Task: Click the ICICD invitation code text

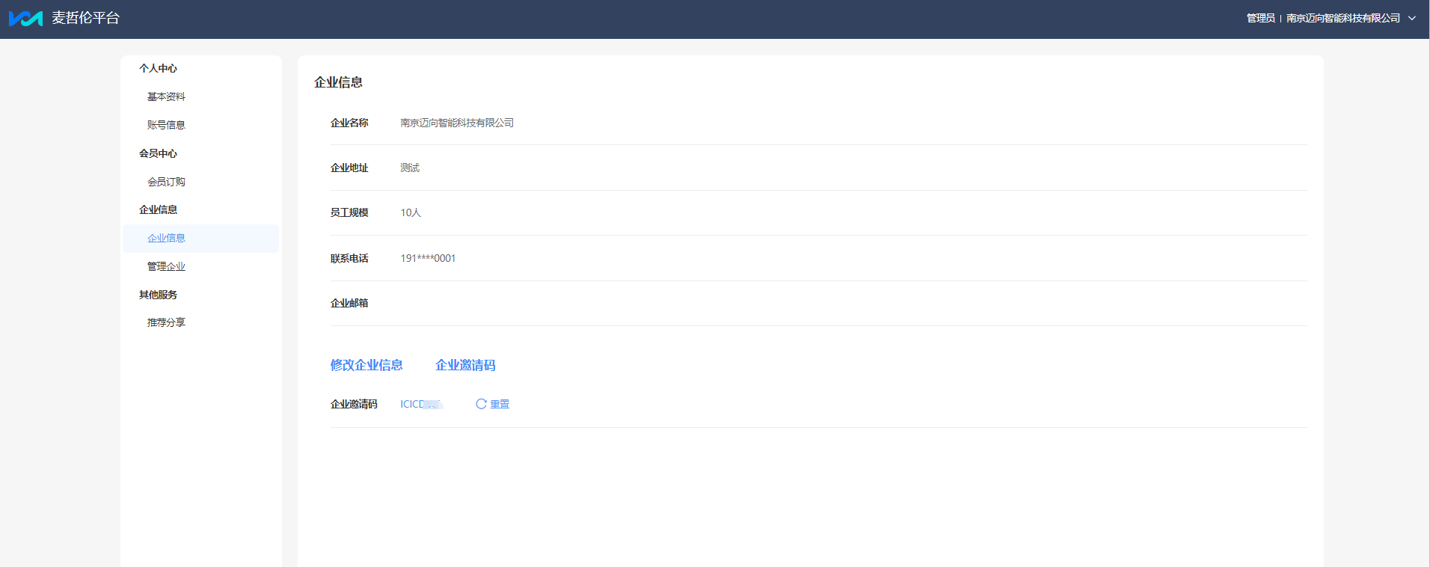Action: tap(422, 404)
